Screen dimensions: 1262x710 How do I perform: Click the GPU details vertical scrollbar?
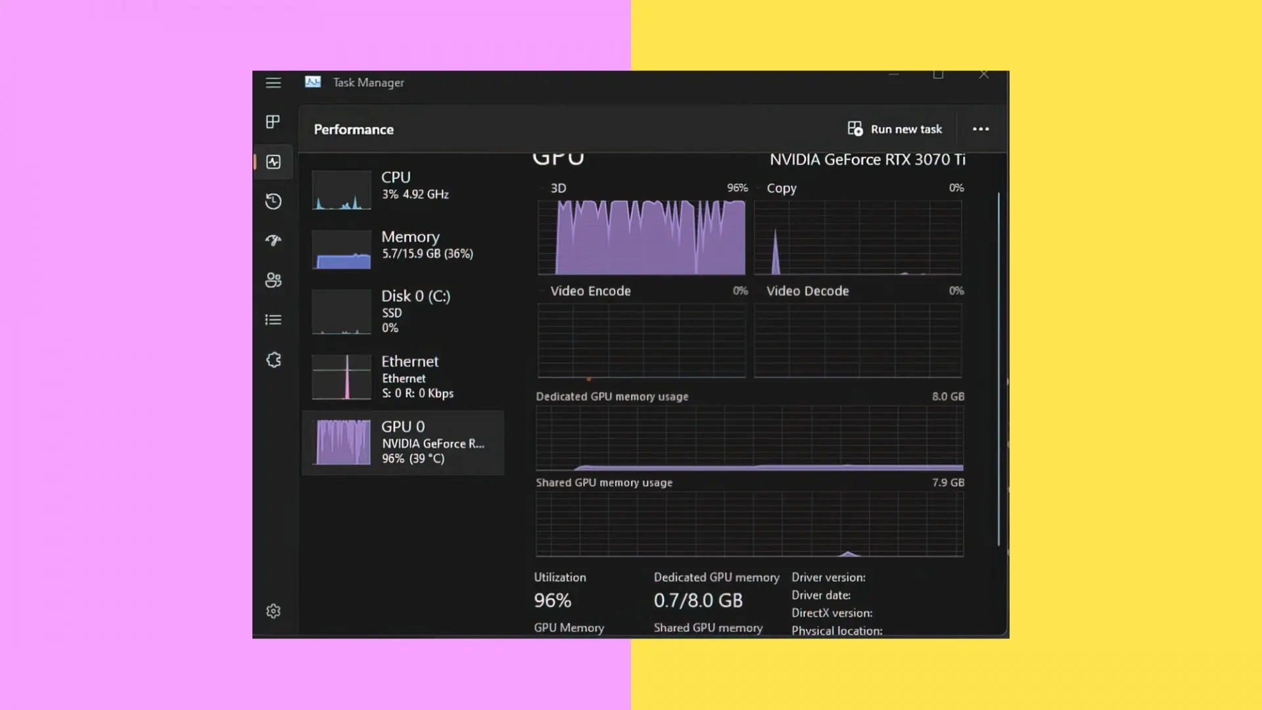(998, 369)
